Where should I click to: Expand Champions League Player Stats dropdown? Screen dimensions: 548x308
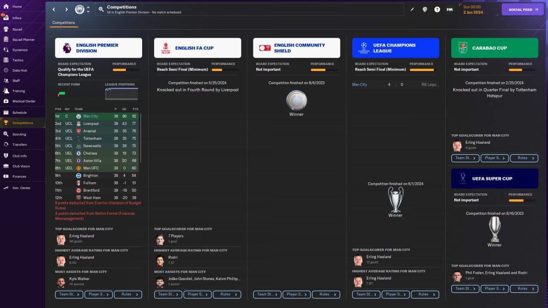[396, 294]
